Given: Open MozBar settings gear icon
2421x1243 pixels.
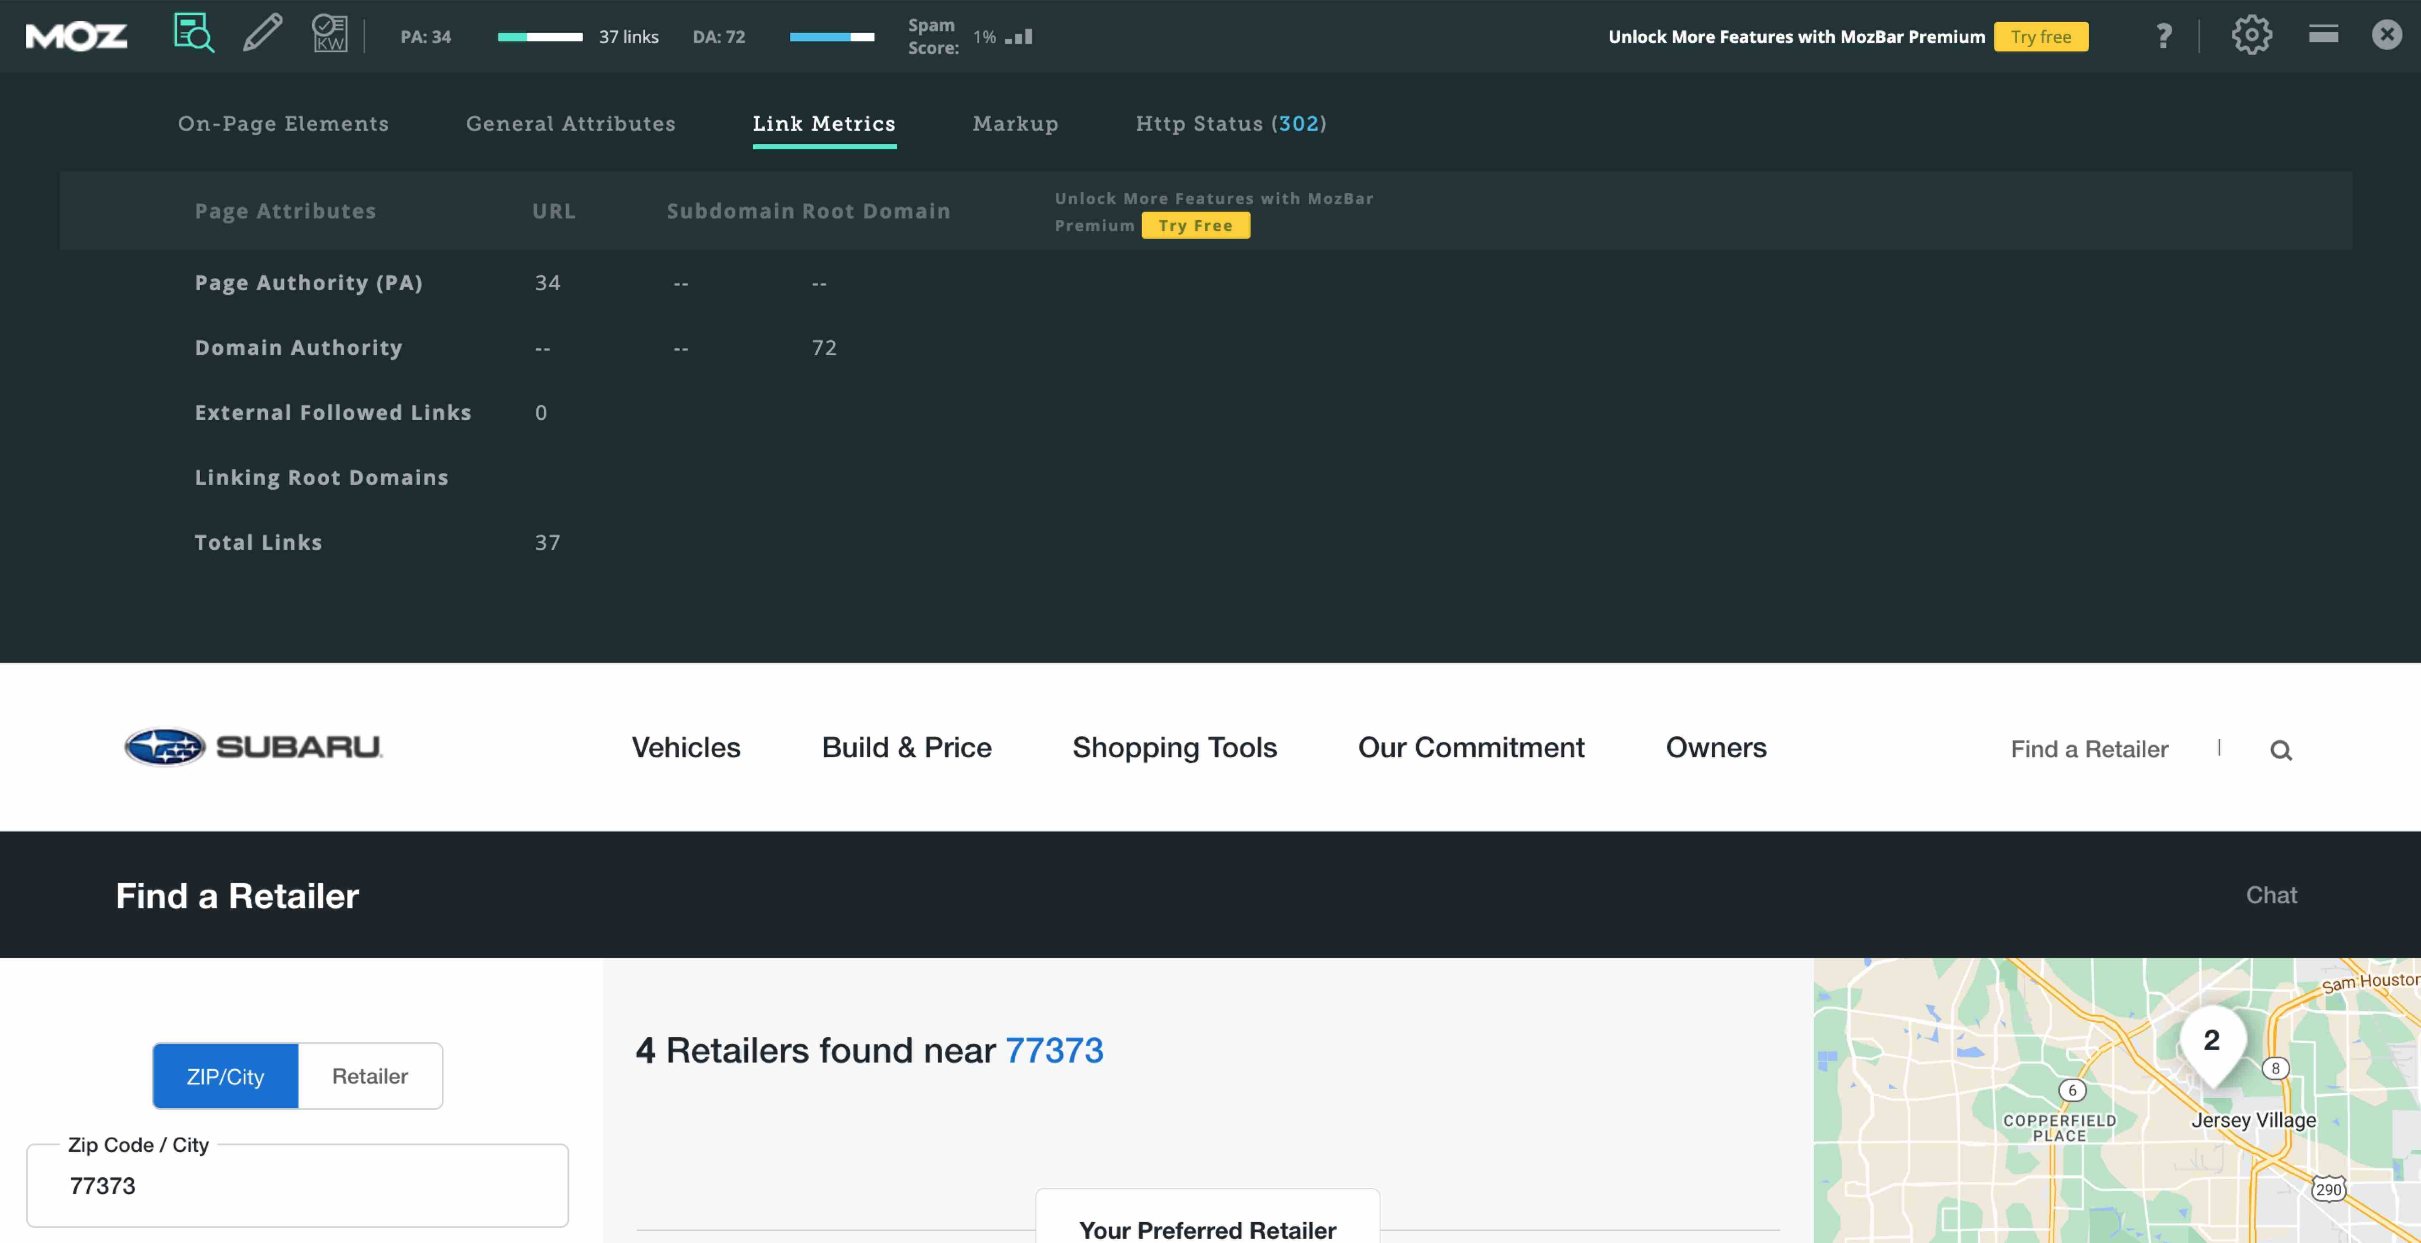Looking at the screenshot, I should pyautogui.click(x=2251, y=36).
